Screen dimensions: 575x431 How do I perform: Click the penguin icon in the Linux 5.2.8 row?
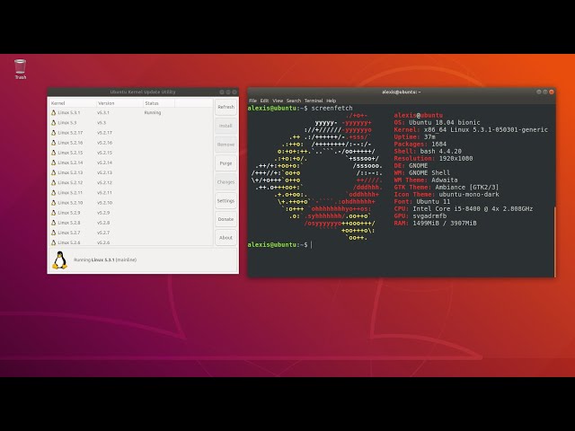click(x=54, y=223)
